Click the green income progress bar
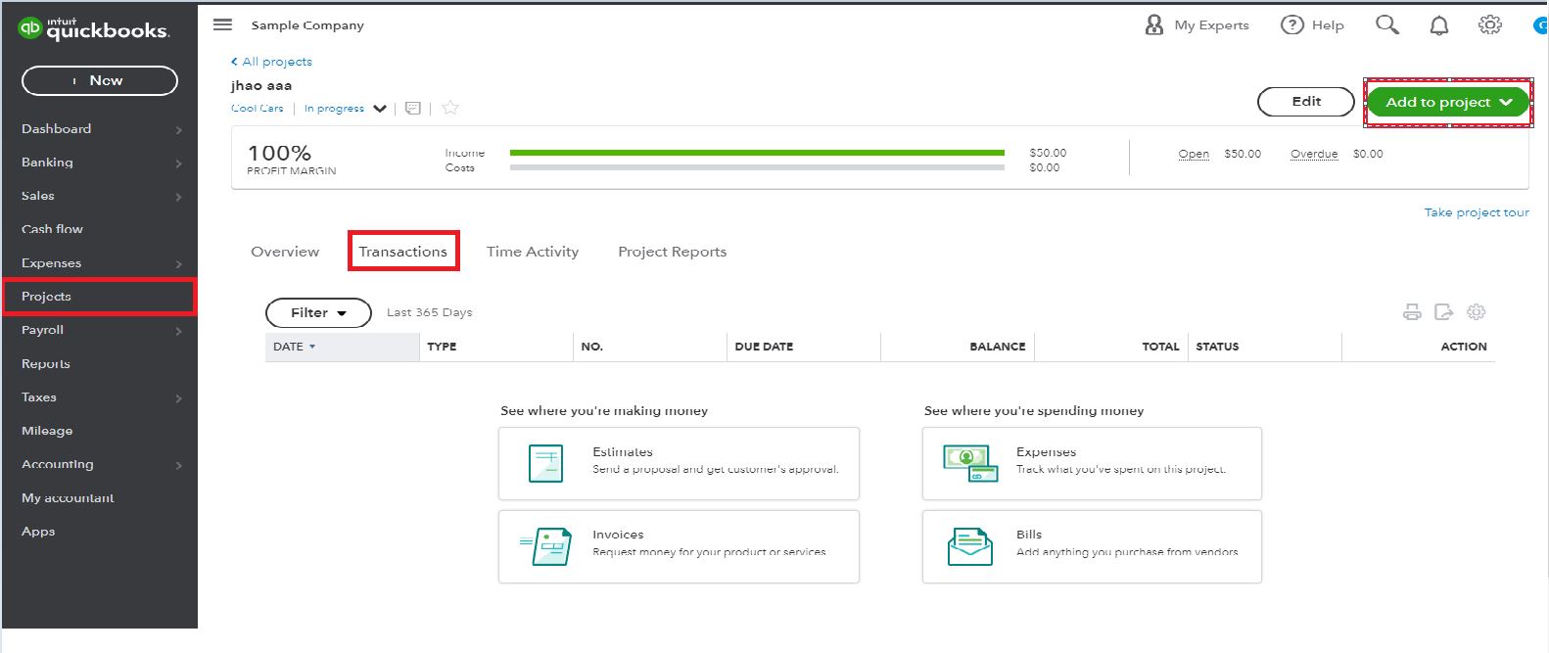Screen dimensions: 1549x653 756,153
